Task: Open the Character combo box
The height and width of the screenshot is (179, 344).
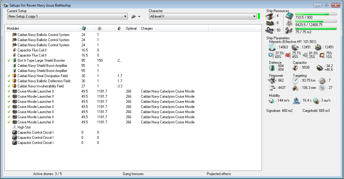Action: pos(203,16)
